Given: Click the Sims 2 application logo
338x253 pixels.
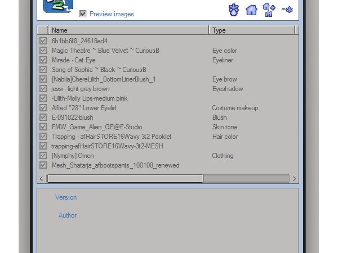Looking at the screenshot, I should (x=58, y=6).
